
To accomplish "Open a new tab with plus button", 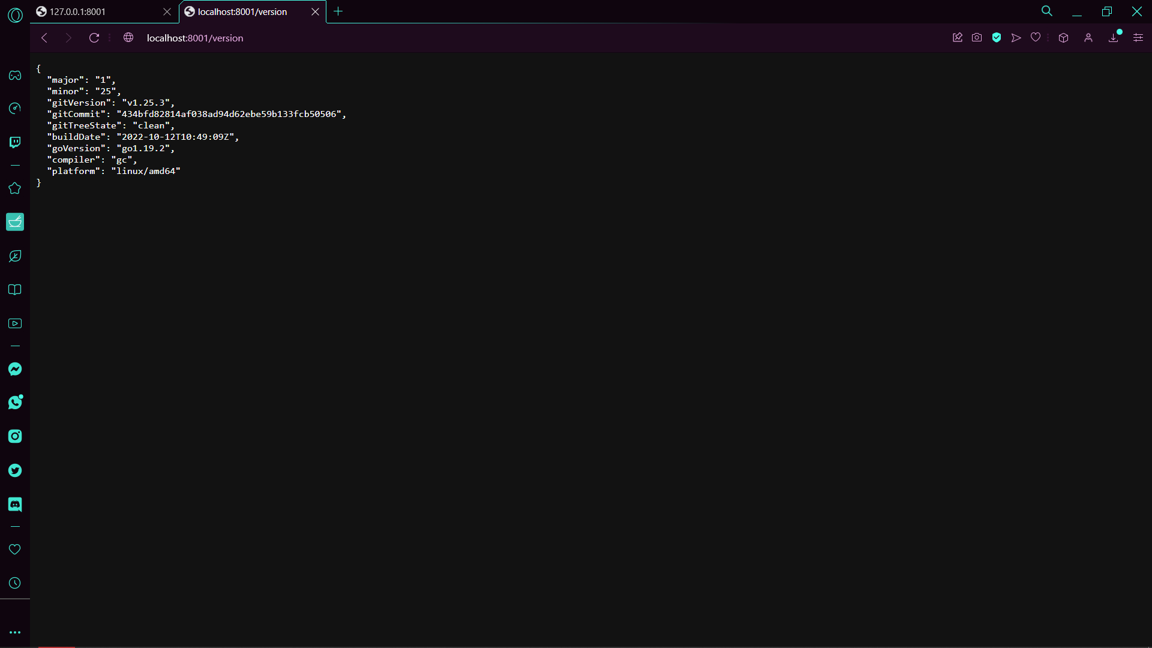I will [338, 11].
